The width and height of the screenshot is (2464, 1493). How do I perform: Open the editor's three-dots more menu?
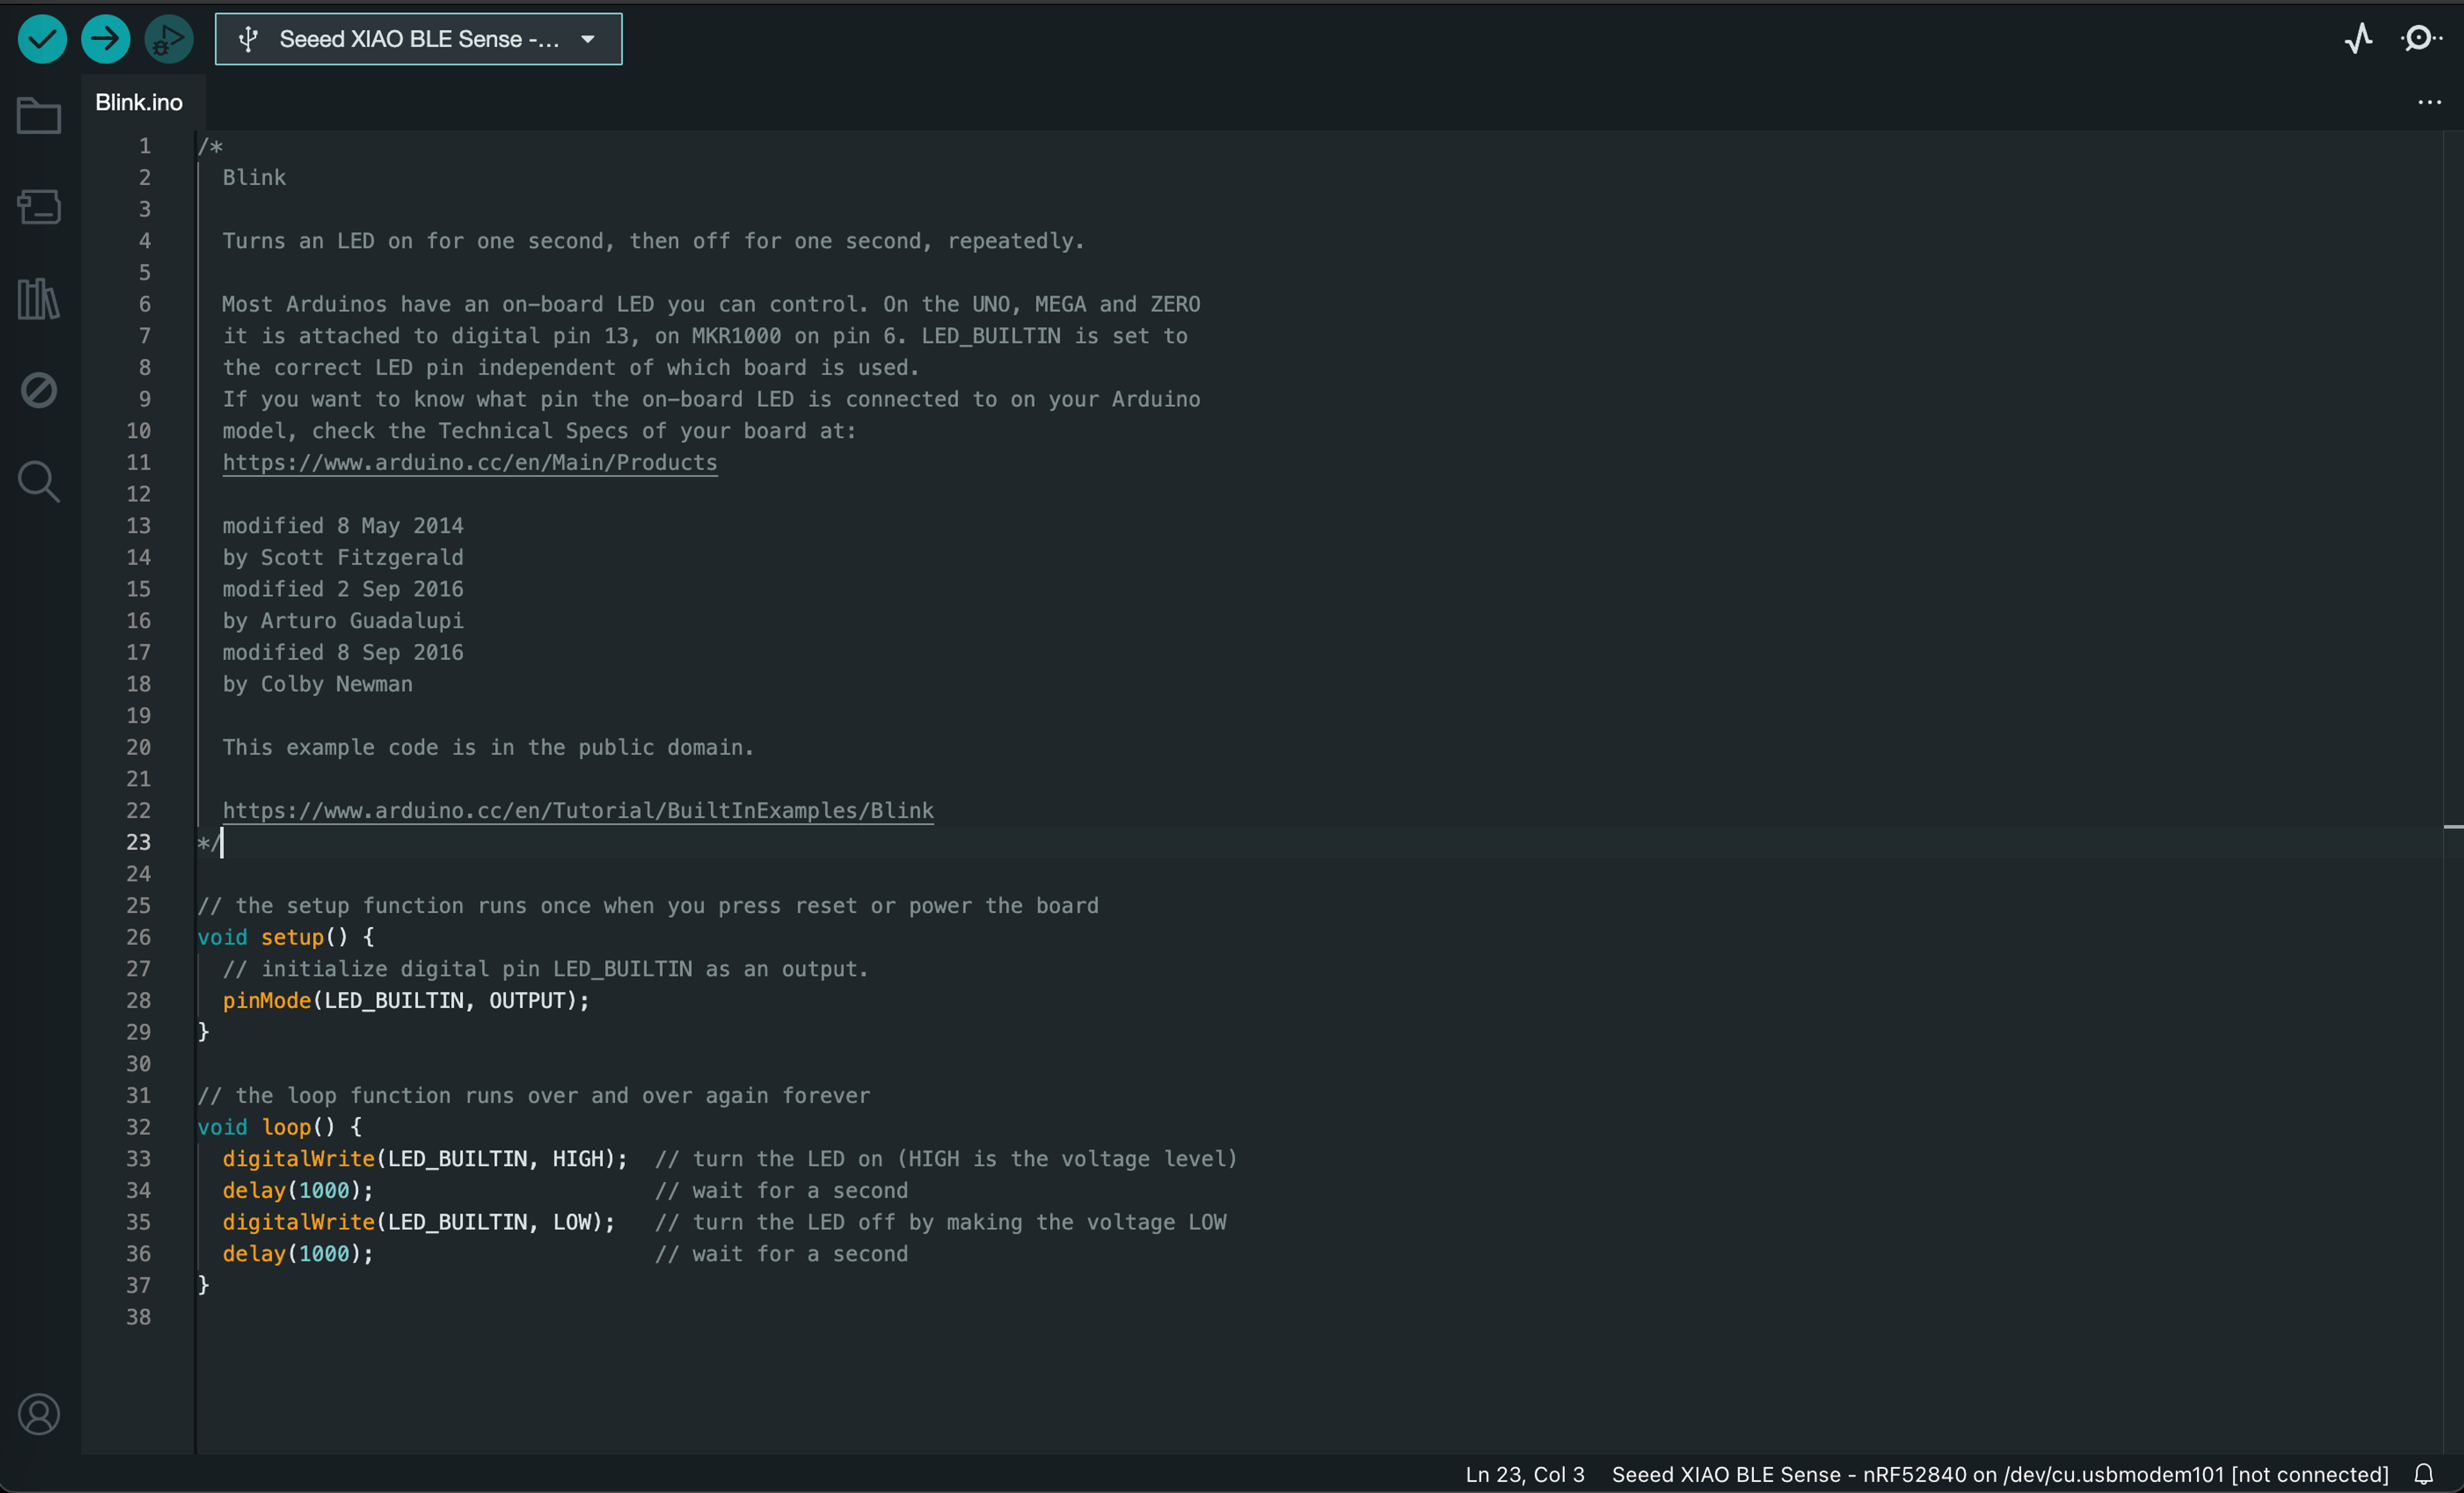click(x=2429, y=102)
